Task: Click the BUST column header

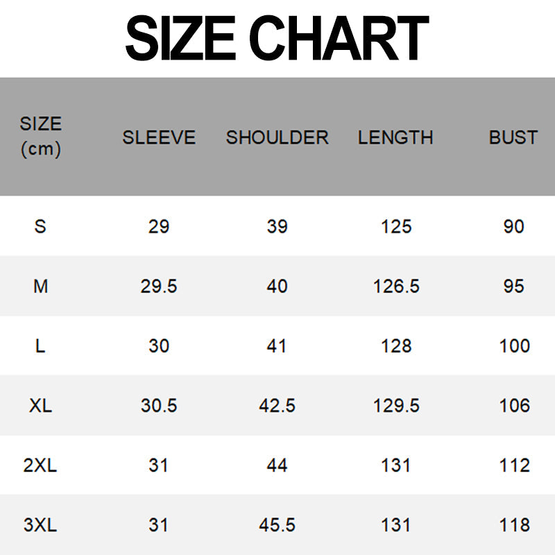Action: tap(513, 137)
